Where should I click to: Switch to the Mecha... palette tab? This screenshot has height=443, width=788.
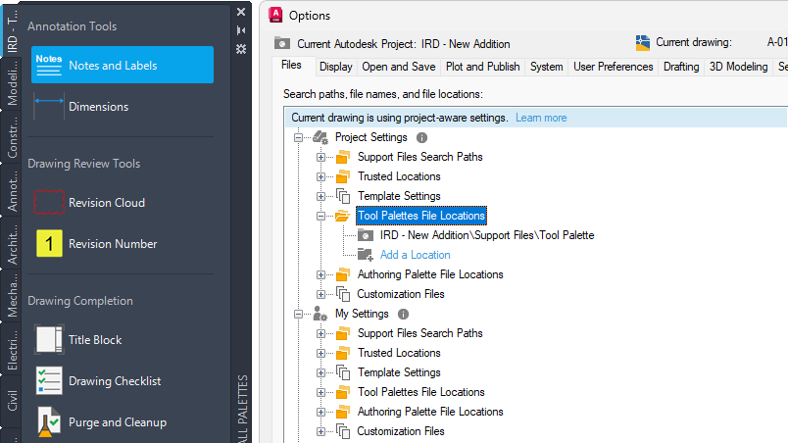(x=10, y=296)
